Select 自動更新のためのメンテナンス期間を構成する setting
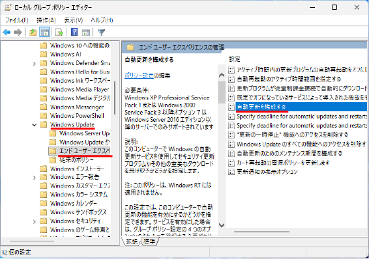Viewport: 369px width, 259px height. [289, 154]
